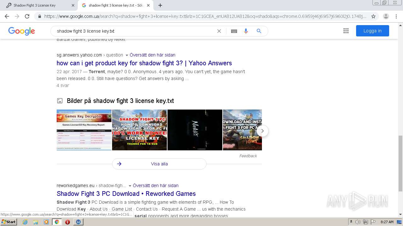Expand Yahoo Answers result options arrow
This screenshot has height=226, width=403.
click(x=127, y=55)
